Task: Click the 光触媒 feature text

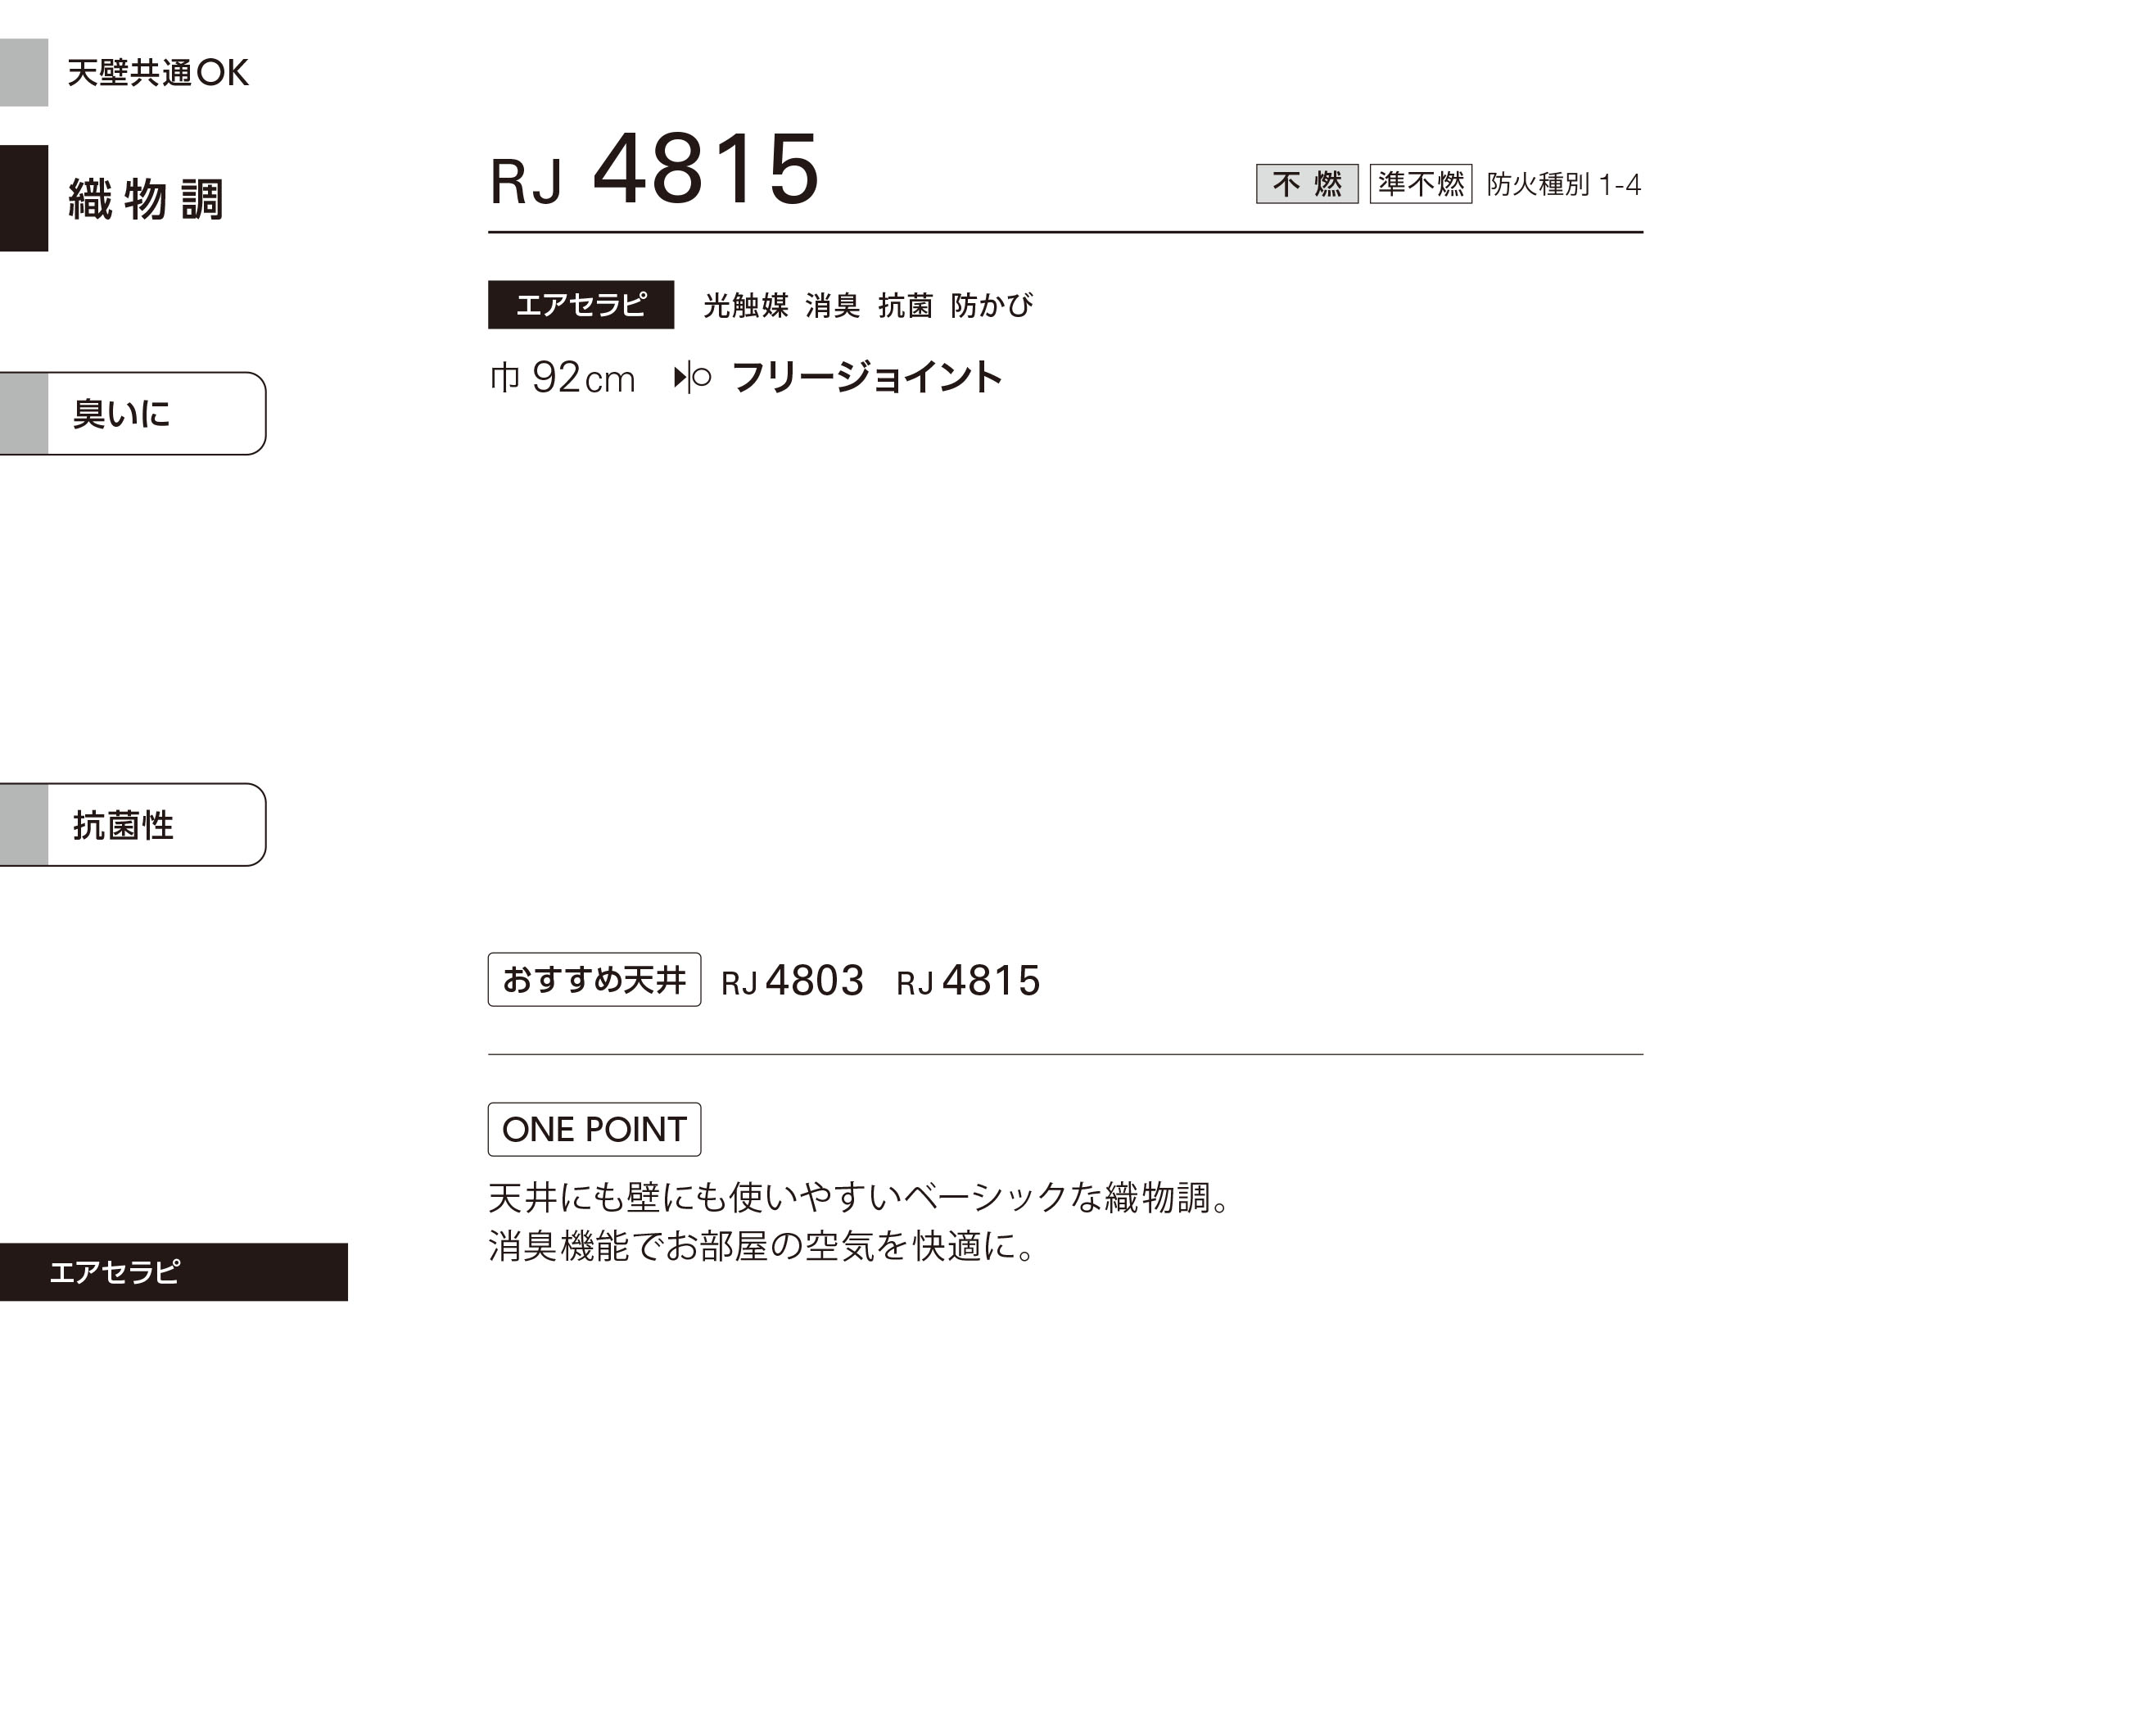Action: [746, 306]
